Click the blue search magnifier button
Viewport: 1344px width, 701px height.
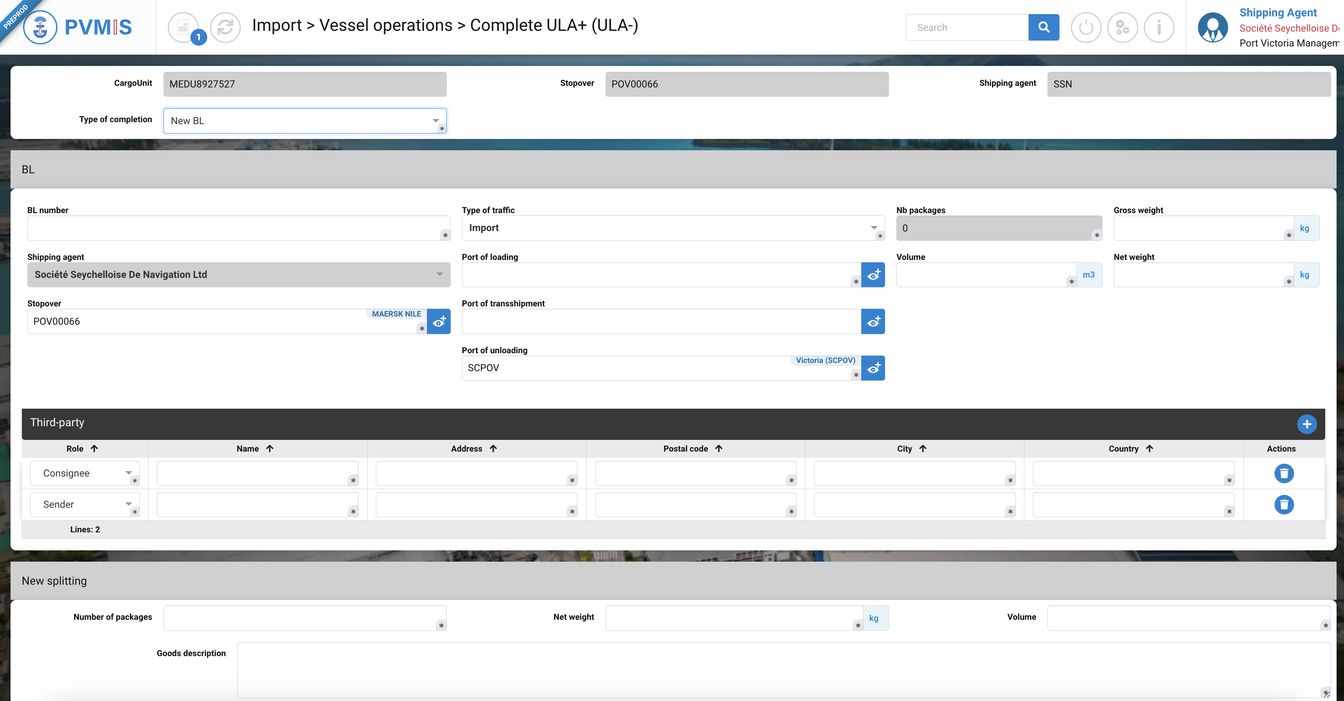click(1044, 27)
